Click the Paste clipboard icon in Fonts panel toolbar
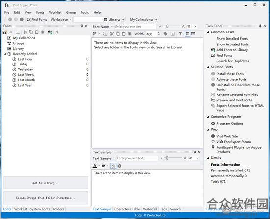Image resolution: width=270 pixels, height=219 pixels. coord(37,32)
